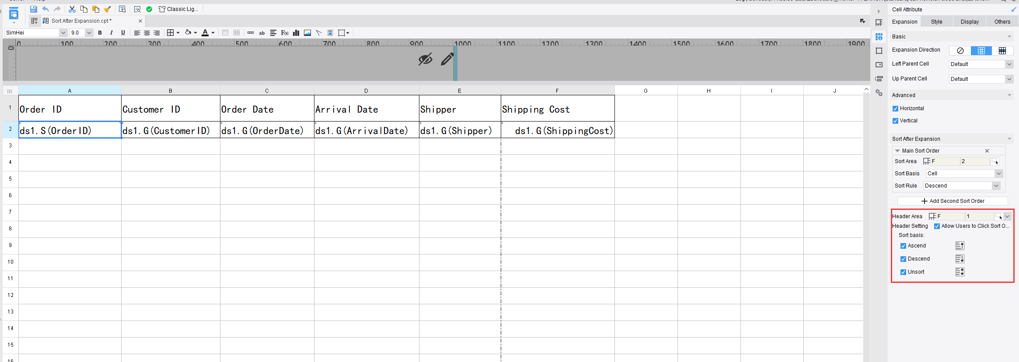Switch to the Style tab
This screenshot has width=1019, height=362.
point(937,22)
